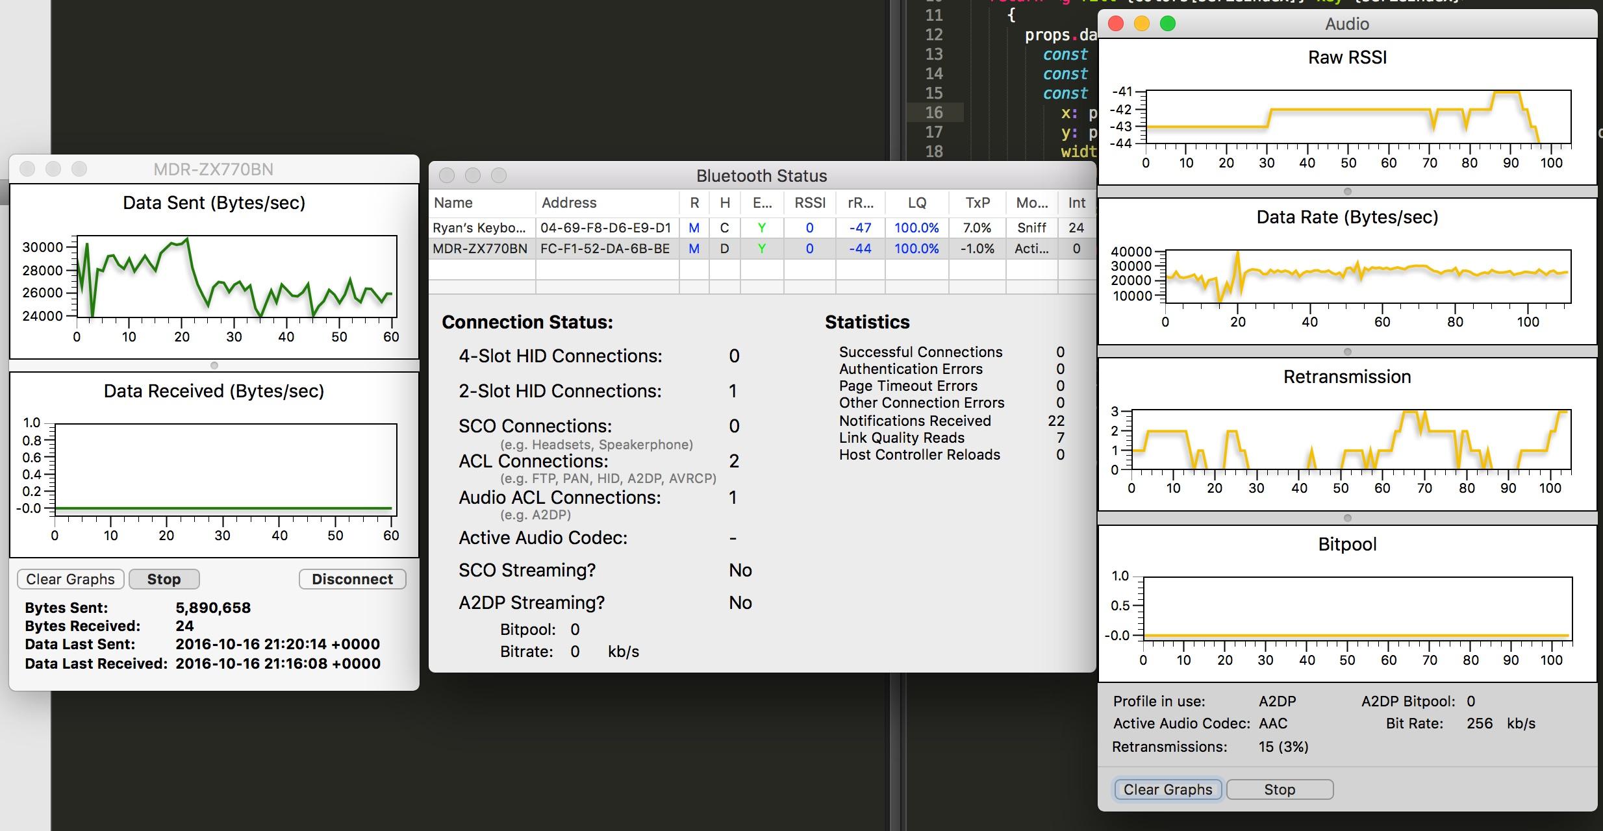Click the Bit Rate 256 value
This screenshot has height=831, width=1603.
coord(1480,724)
